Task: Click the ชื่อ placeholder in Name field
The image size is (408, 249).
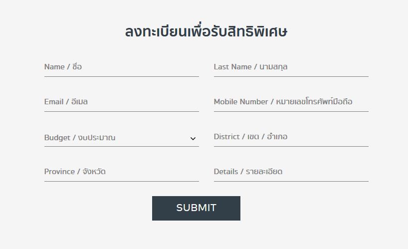Action: pyautogui.click(x=77, y=66)
